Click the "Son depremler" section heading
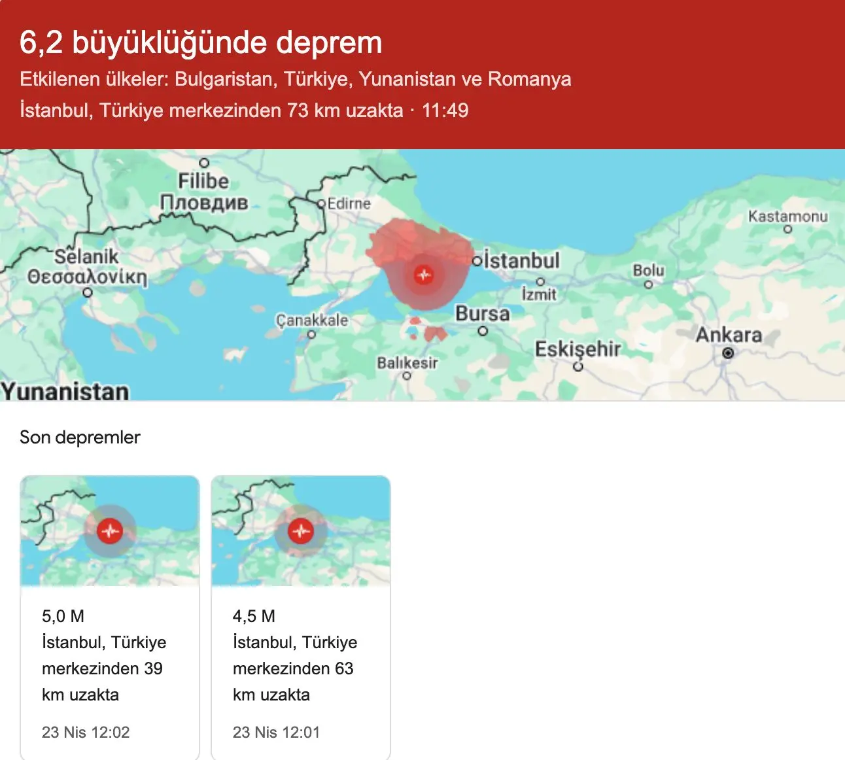Image resolution: width=845 pixels, height=760 pixels. pyautogui.click(x=80, y=437)
